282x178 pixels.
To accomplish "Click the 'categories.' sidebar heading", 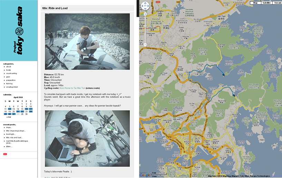I will coord(8,64).
